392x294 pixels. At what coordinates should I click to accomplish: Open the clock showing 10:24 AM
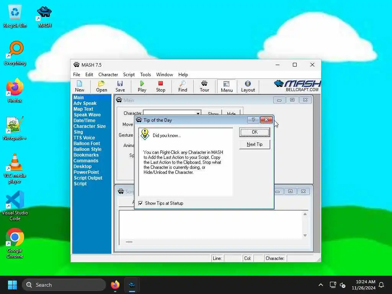pos(364,285)
